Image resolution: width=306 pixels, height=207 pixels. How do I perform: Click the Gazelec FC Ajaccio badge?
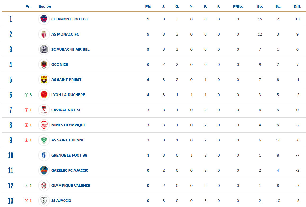(x=44, y=170)
